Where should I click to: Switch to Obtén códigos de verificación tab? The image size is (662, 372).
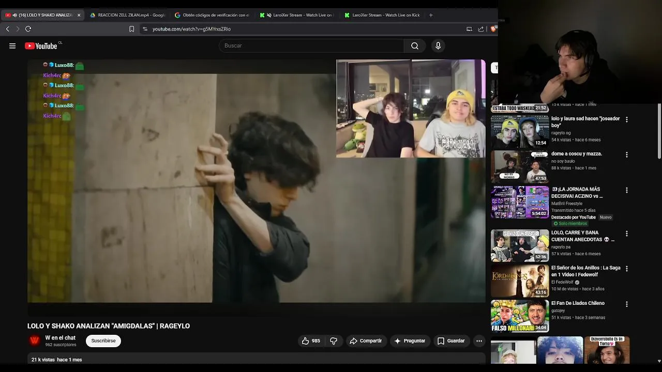212,15
